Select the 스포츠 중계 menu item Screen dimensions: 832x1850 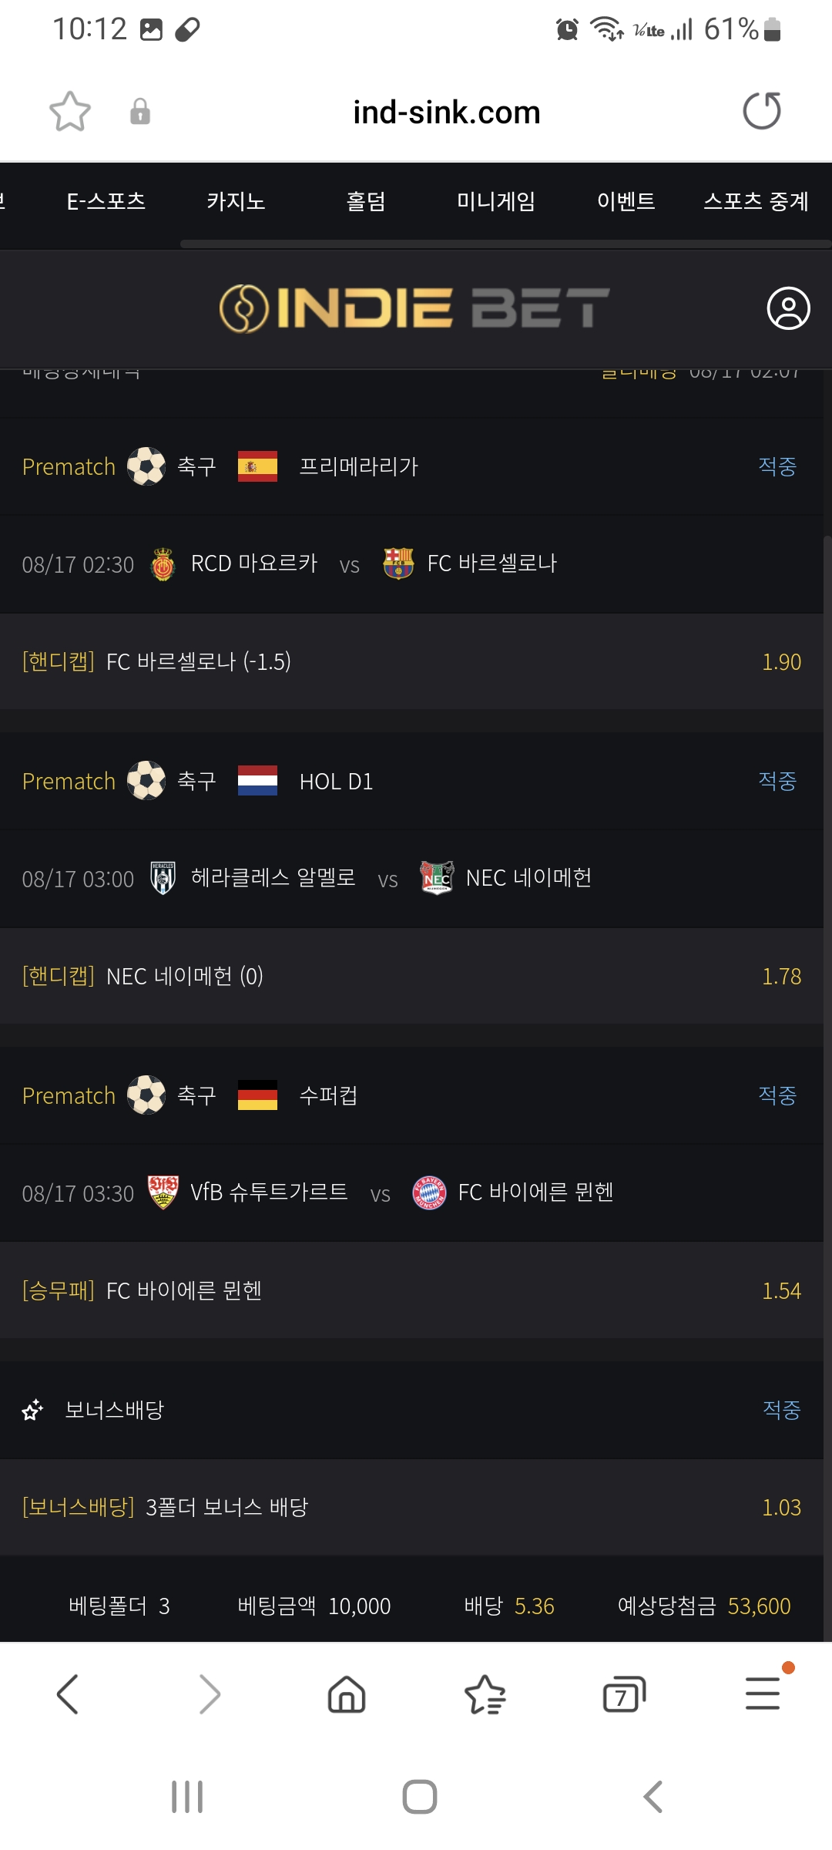[756, 202]
